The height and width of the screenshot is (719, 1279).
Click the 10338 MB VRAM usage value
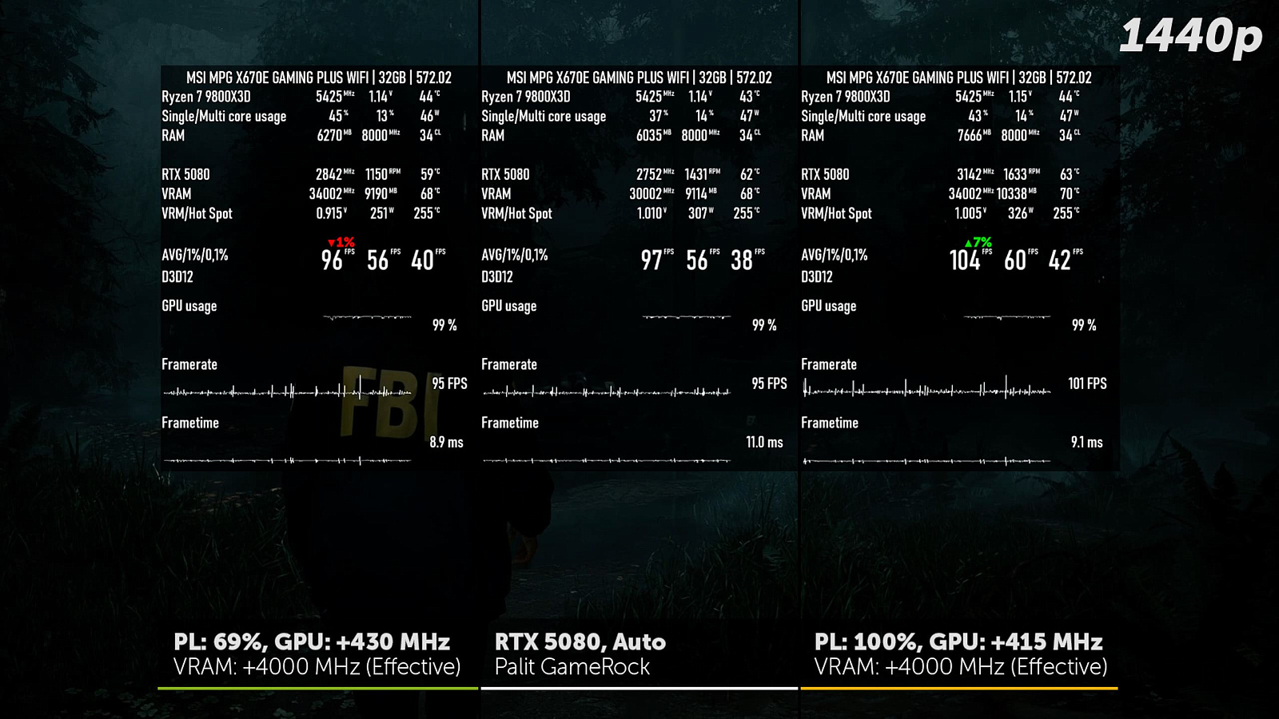[1016, 194]
